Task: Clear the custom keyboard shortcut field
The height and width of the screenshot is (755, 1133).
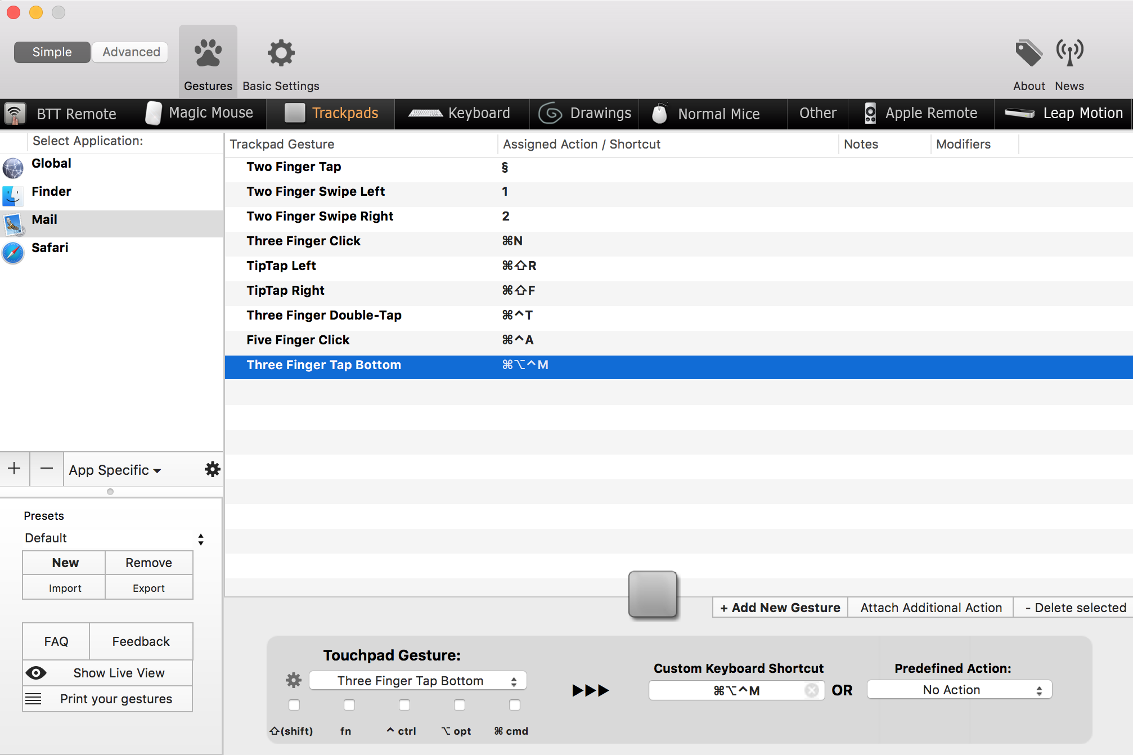Action: pyautogui.click(x=811, y=690)
